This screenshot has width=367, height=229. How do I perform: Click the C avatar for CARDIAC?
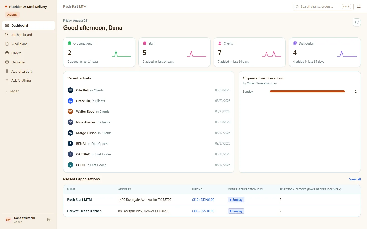(x=70, y=154)
